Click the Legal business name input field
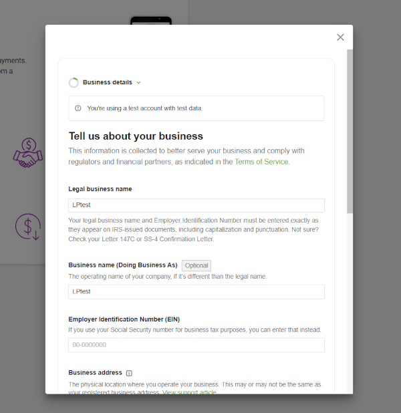 (x=196, y=205)
